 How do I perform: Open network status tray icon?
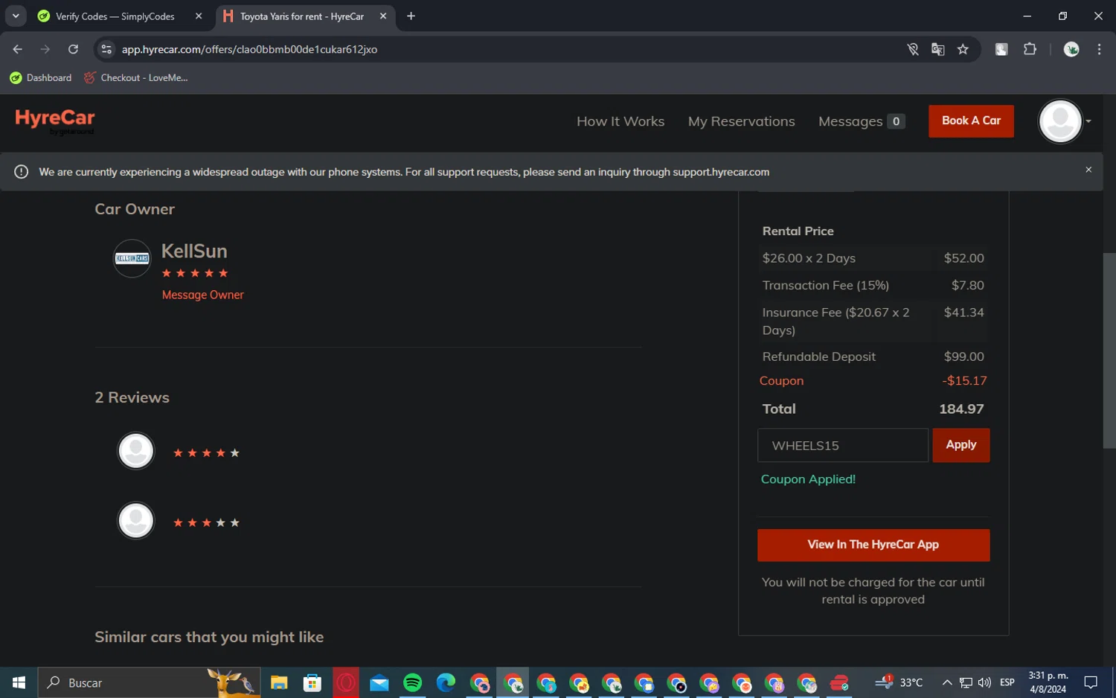click(966, 682)
